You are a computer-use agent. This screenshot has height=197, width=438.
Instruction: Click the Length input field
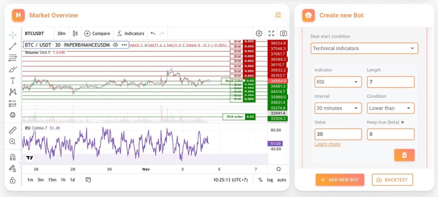click(390, 82)
